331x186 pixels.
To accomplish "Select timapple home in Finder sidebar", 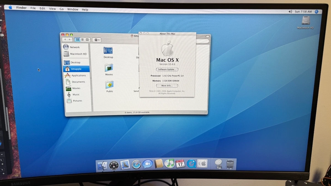I will pyautogui.click(x=76, y=69).
